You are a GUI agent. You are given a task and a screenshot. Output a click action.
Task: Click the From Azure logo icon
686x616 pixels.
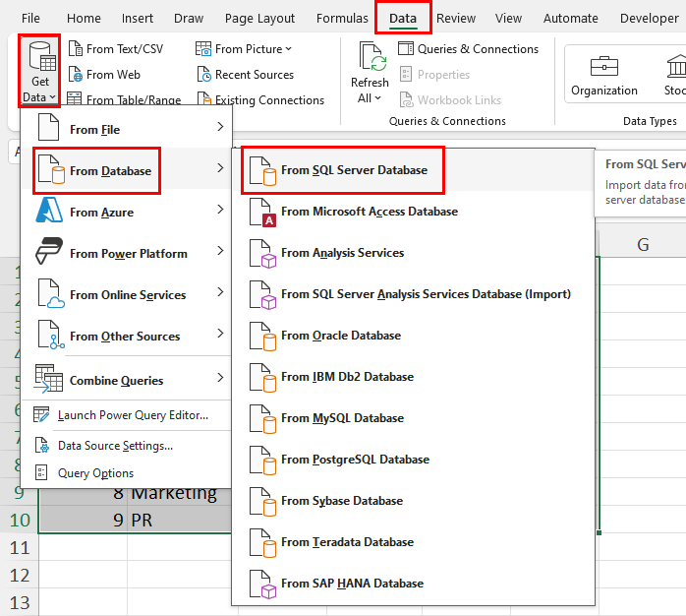point(49,210)
